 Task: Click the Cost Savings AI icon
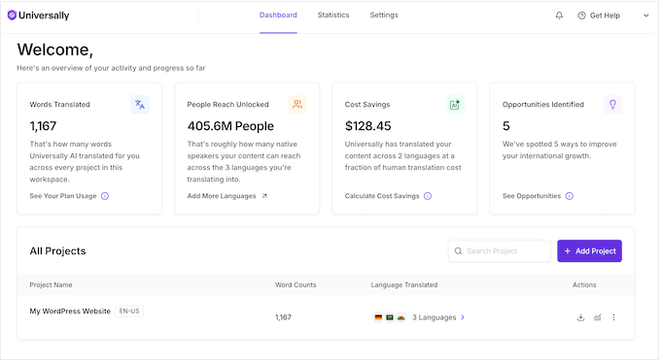(455, 105)
